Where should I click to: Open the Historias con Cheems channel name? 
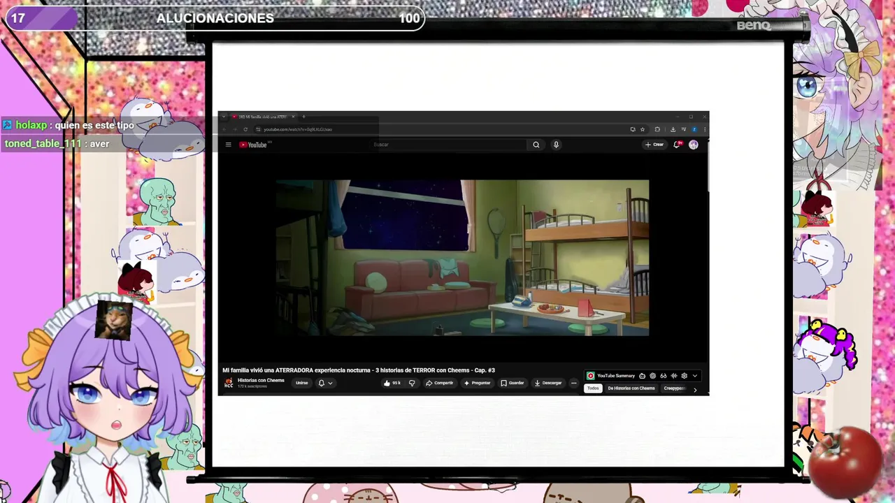point(261,381)
